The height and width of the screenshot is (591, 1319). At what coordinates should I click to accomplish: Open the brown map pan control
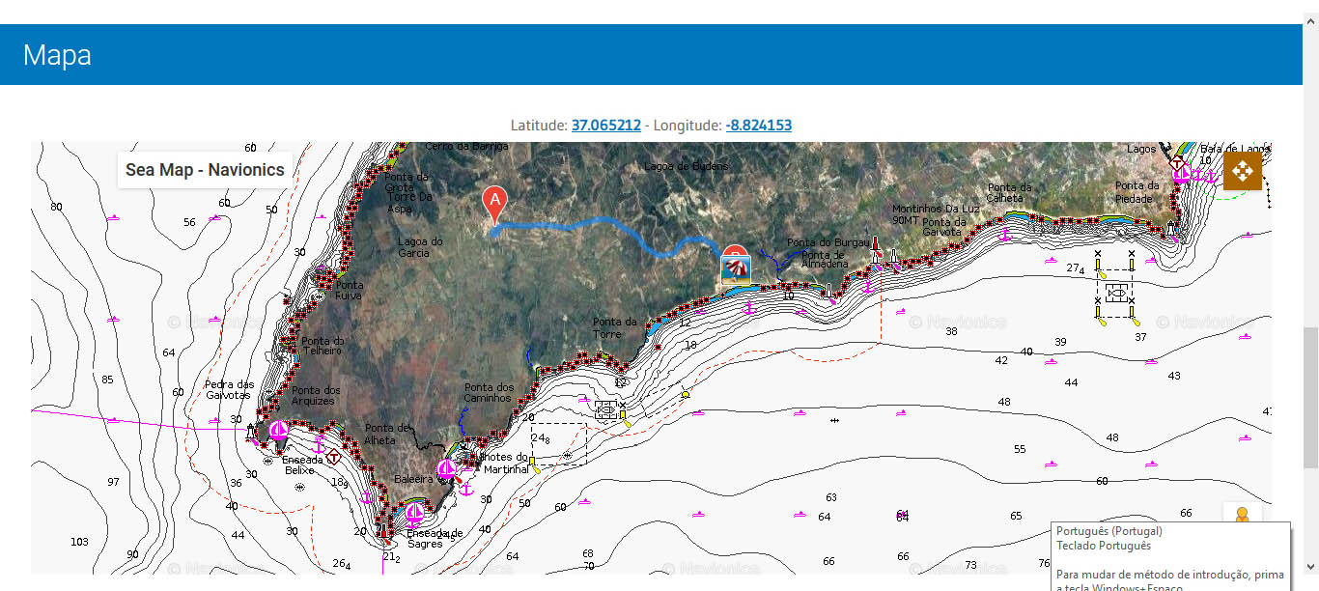[1242, 171]
